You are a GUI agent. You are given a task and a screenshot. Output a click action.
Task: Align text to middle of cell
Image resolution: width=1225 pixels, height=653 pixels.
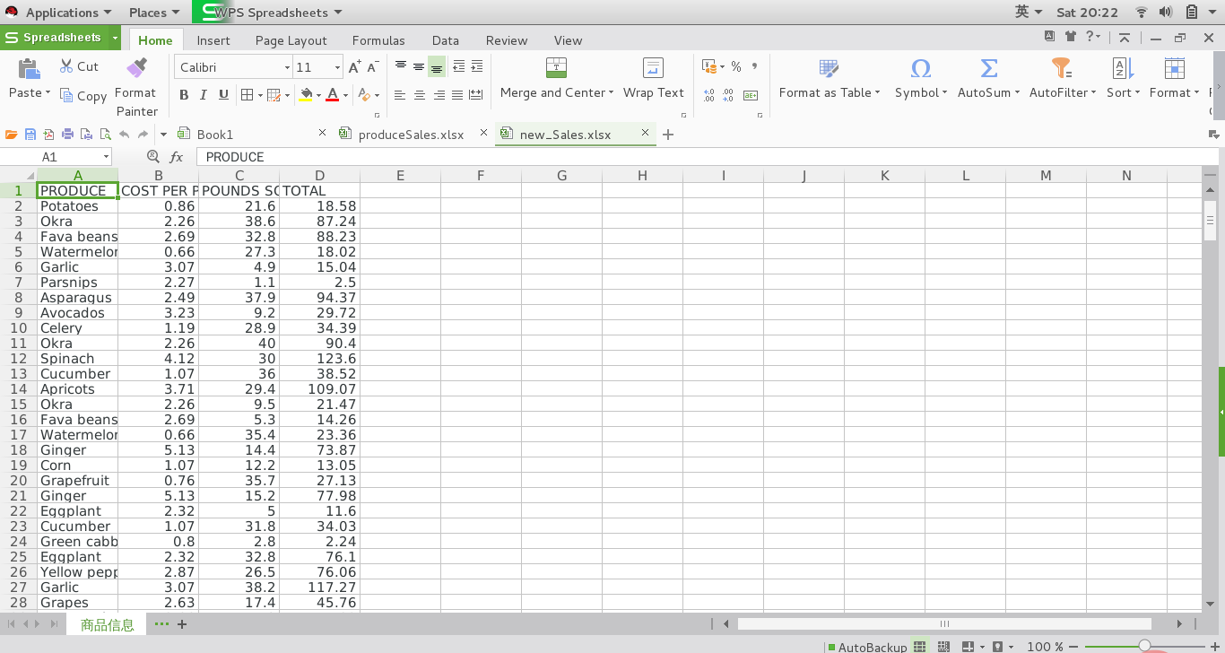tap(418, 66)
